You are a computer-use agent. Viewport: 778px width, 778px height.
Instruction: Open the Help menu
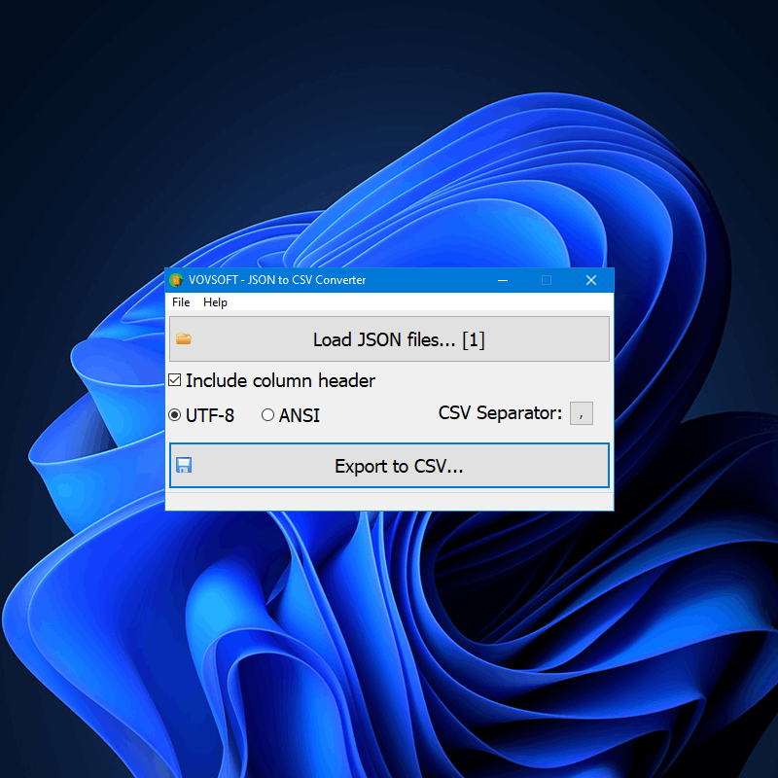[x=215, y=302]
